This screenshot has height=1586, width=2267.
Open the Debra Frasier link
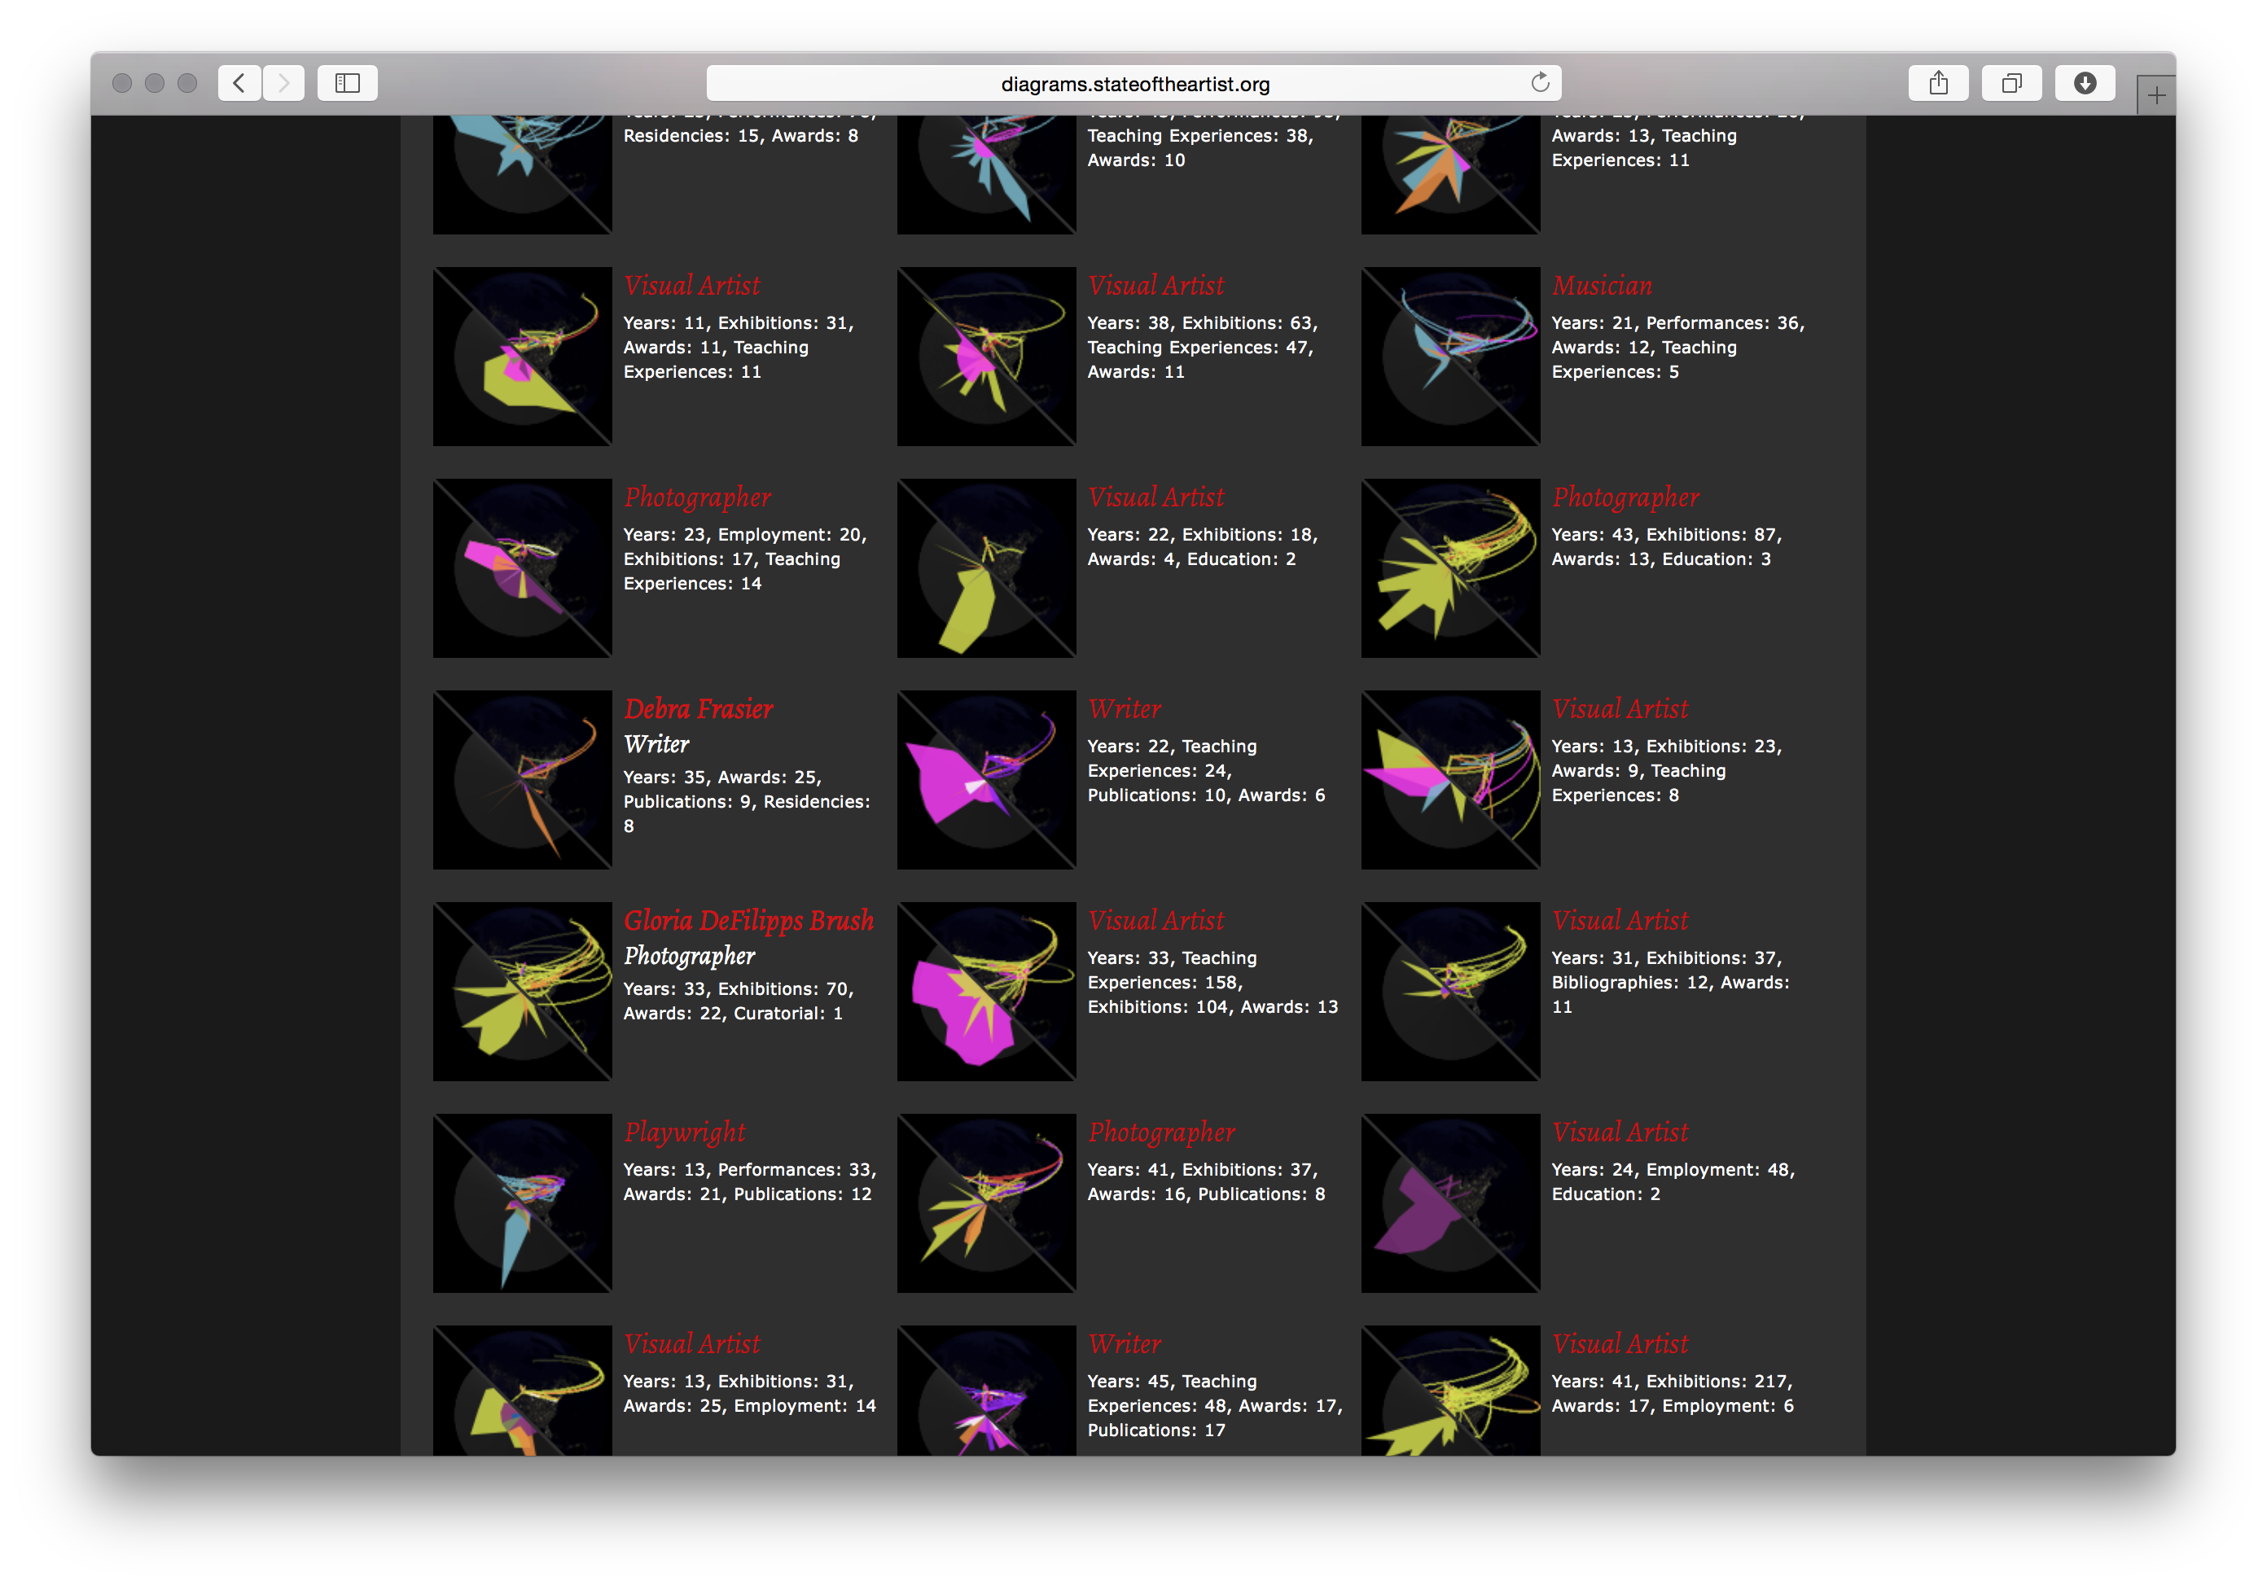click(x=698, y=708)
